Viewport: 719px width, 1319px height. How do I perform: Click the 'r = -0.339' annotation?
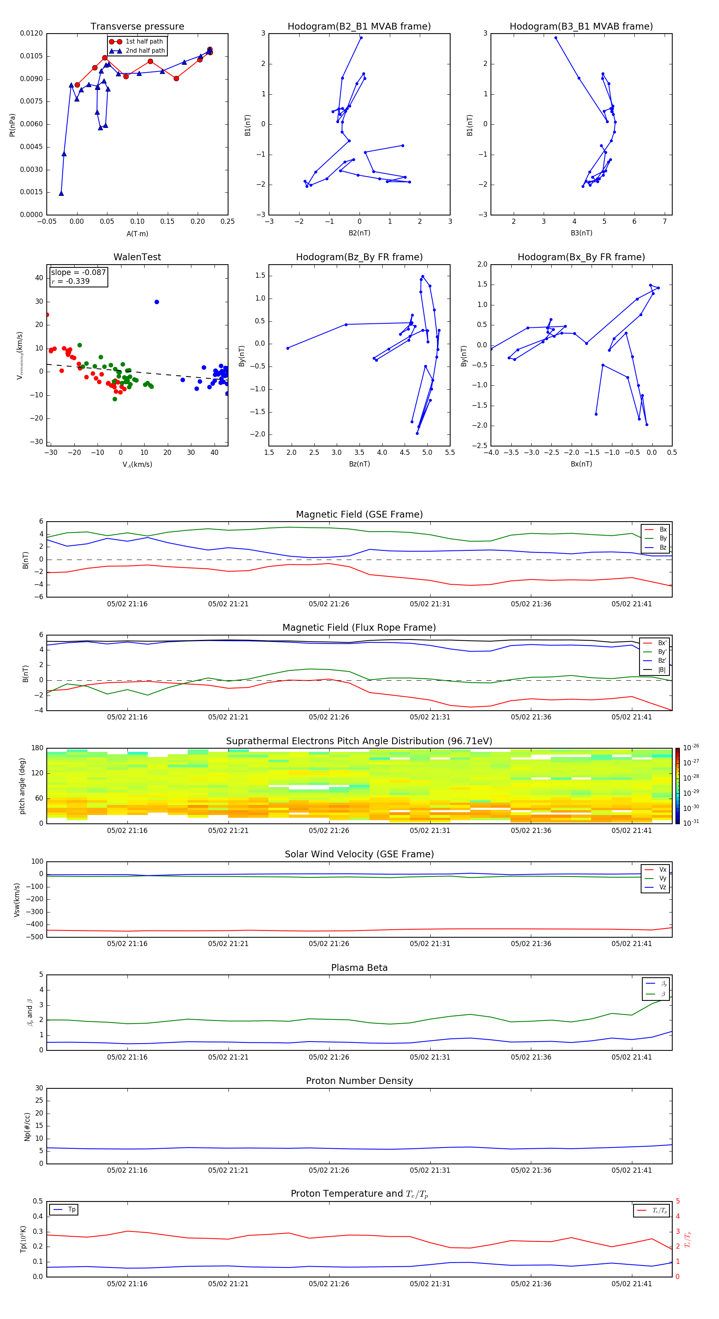pos(70,281)
